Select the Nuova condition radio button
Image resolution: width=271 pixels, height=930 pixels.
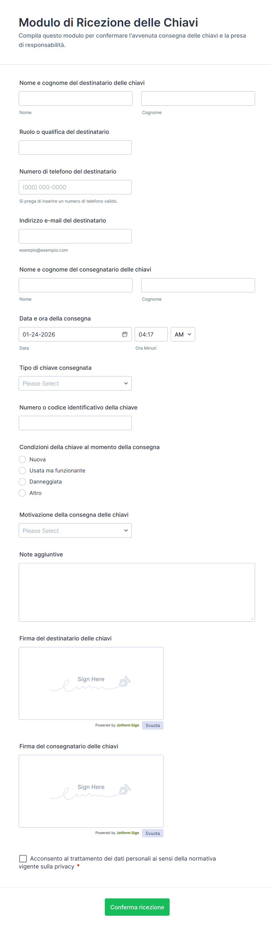[22, 459]
